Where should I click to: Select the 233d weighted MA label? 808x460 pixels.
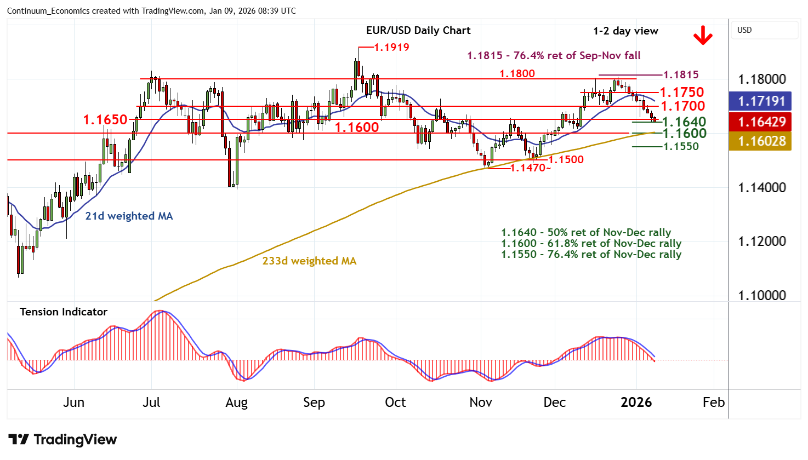tap(309, 261)
